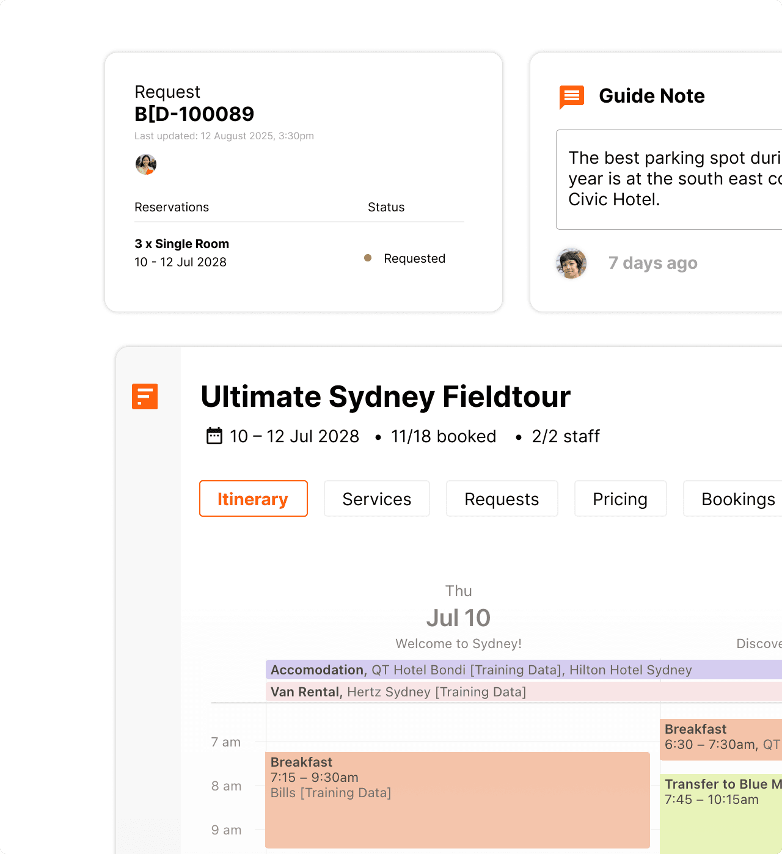This screenshot has height=854, width=782.
Task: Show the Bookings tab
Action: [x=739, y=498]
